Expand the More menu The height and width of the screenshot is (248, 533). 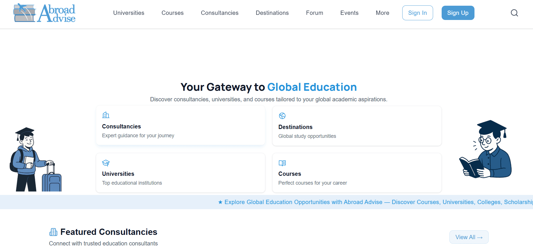(382, 13)
